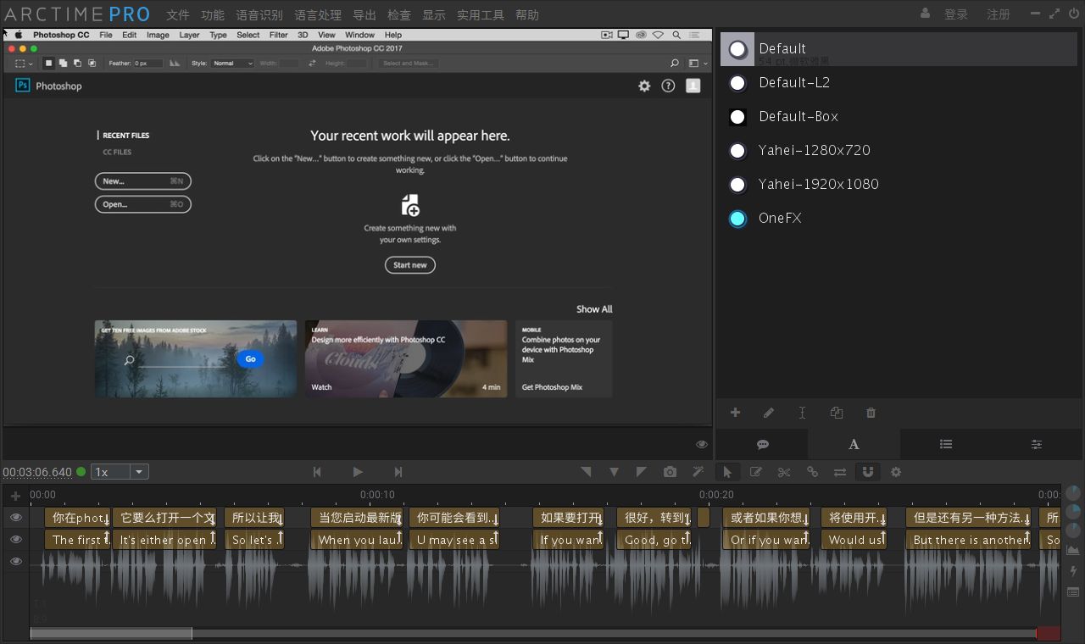This screenshot has height=644, width=1085.
Task: Toggle the magnet snapping icon
Action: 867,472
